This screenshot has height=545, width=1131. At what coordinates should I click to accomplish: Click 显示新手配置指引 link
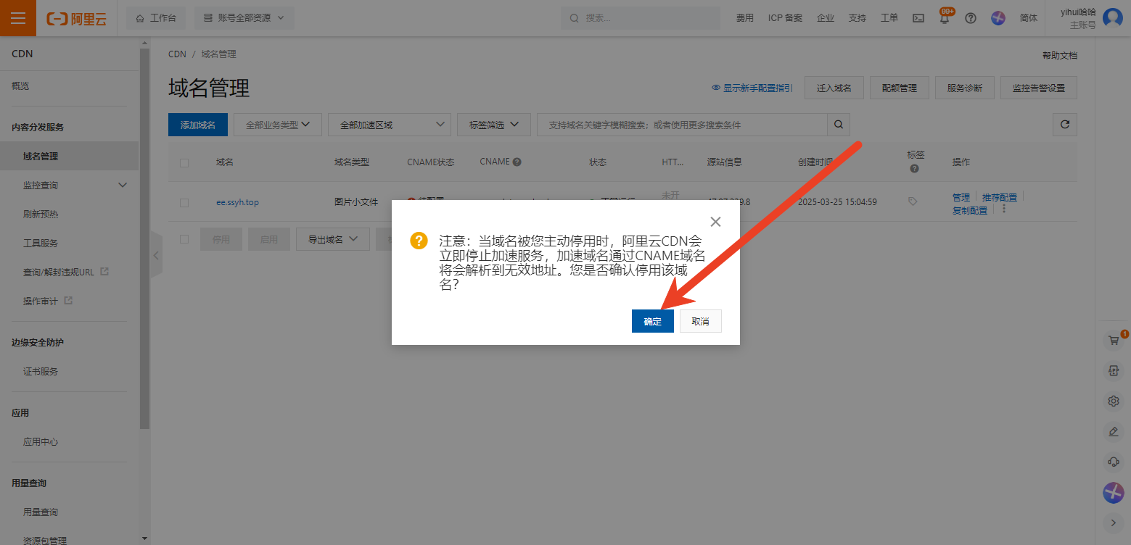752,88
